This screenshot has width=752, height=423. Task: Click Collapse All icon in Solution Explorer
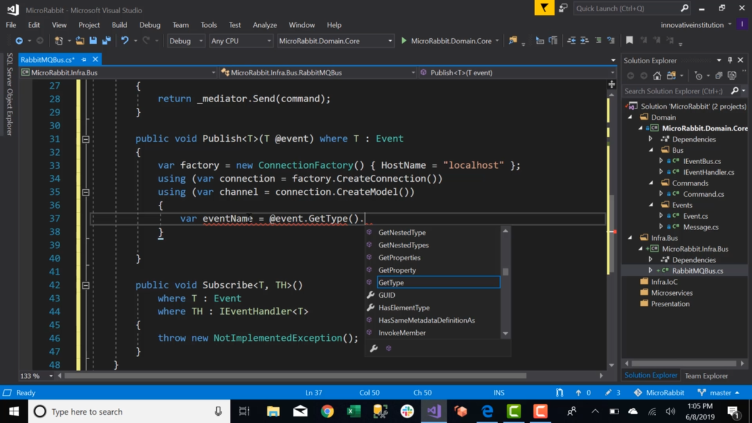point(719,76)
